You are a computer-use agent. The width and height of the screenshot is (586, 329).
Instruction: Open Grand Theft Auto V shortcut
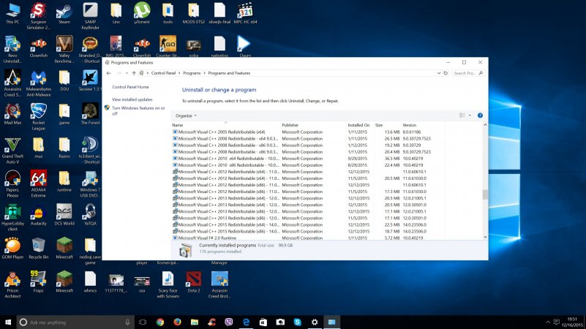click(12, 151)
